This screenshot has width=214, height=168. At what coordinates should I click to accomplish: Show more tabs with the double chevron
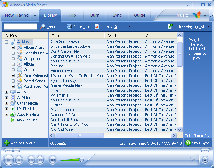pyautogui.click(x=211, y=16)
